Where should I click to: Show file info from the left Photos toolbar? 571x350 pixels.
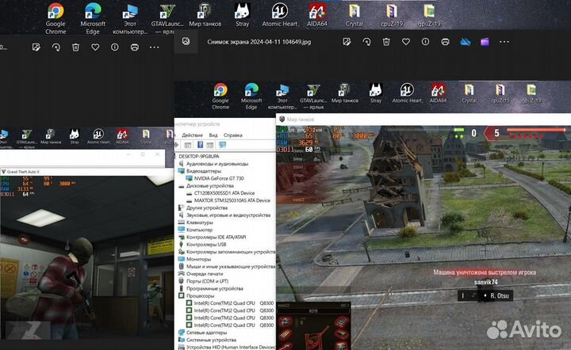click(x=115, y=48)
